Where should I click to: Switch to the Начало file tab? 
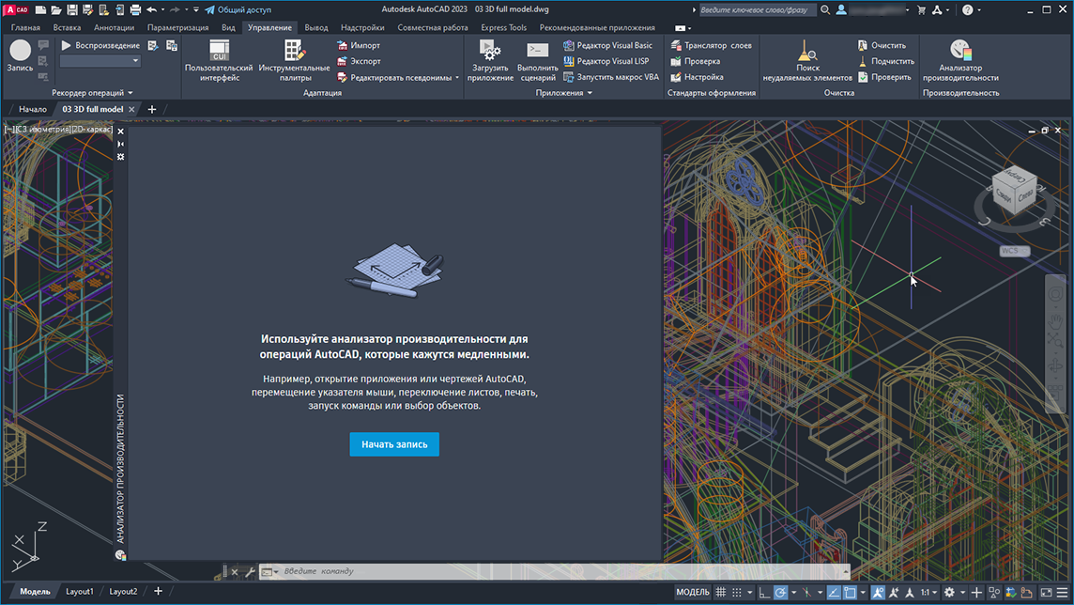tap(32, 109)
